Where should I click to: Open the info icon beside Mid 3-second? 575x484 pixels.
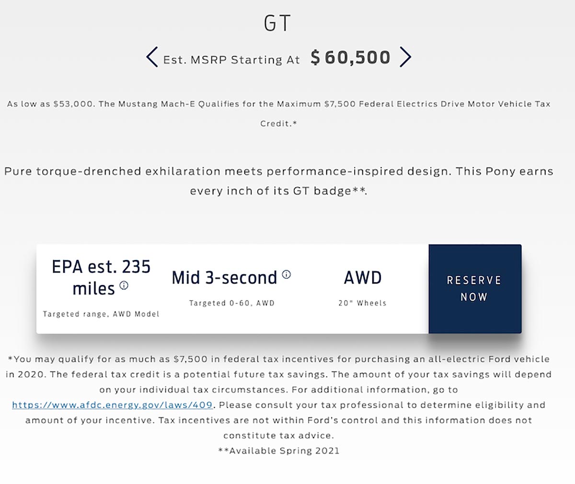[286, 274]
